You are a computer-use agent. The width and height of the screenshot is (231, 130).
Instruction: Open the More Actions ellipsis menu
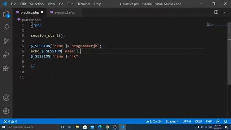click(225, 12)
